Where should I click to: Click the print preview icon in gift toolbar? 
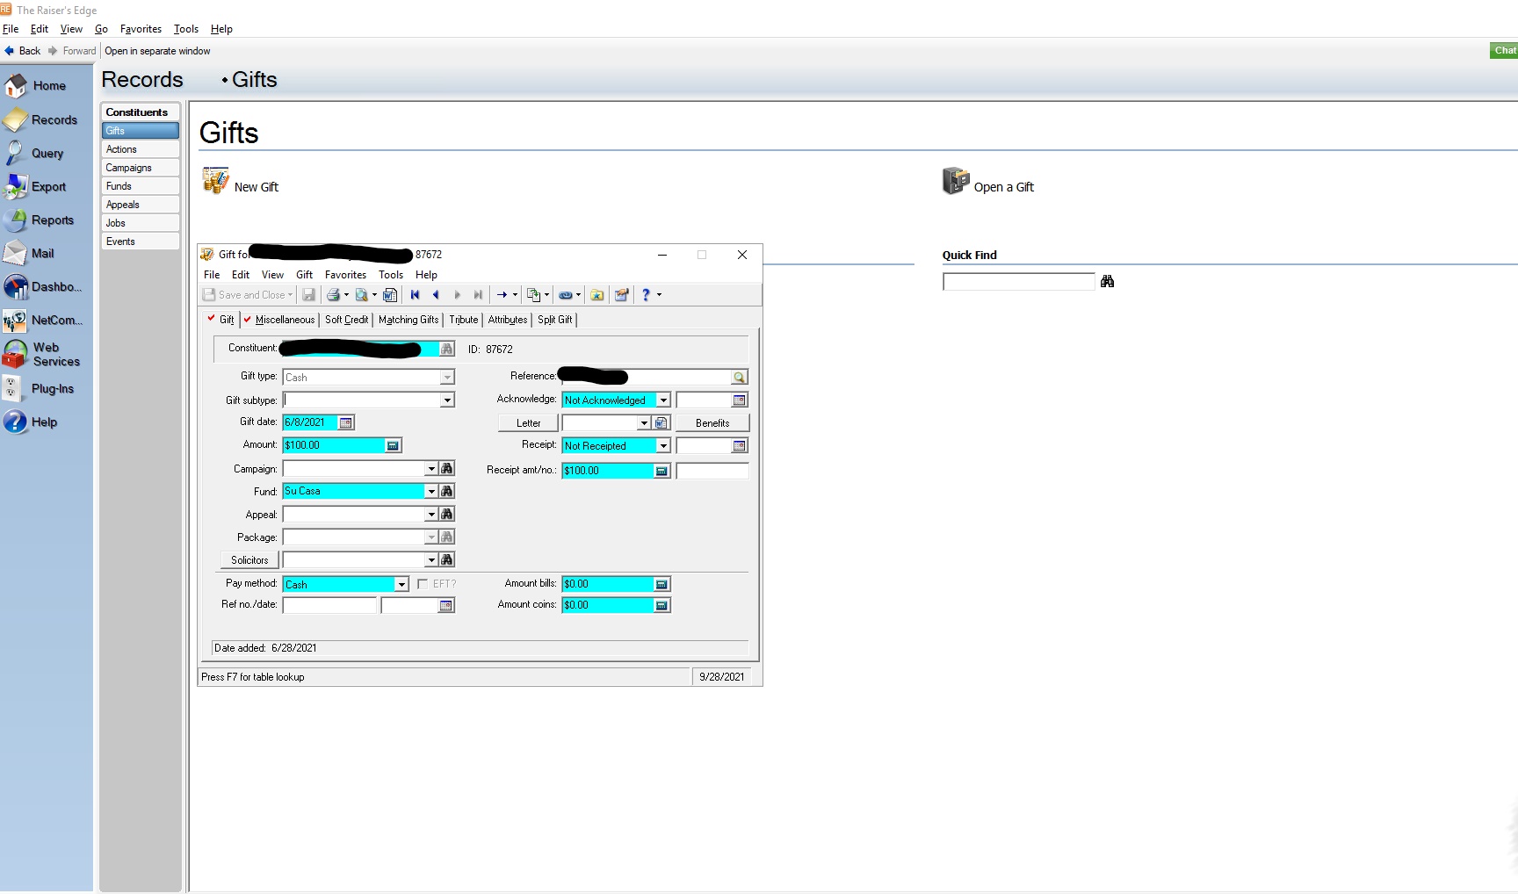(361, 295)
